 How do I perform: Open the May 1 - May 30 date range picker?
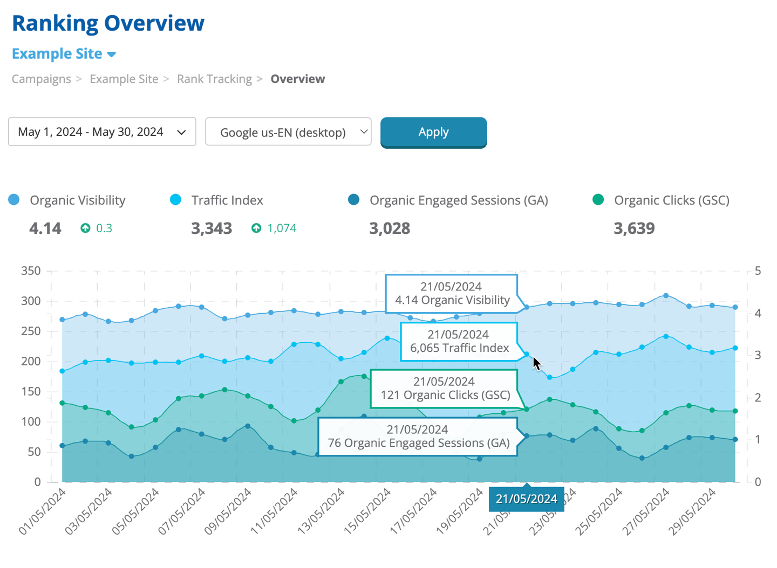102,132
